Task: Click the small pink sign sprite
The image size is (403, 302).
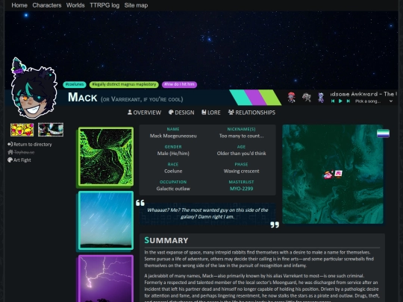Action: [338, 174]
